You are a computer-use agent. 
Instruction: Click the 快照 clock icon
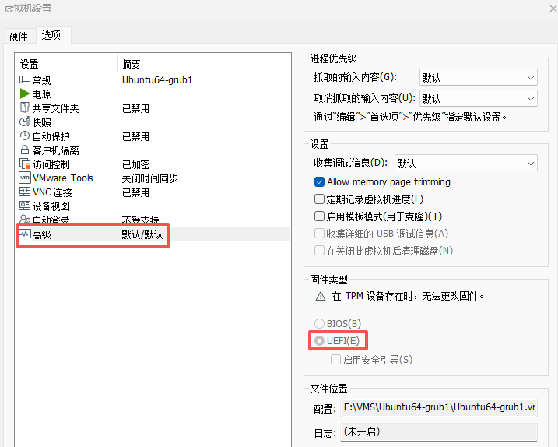pyautogui.click(x=25, y=121)
